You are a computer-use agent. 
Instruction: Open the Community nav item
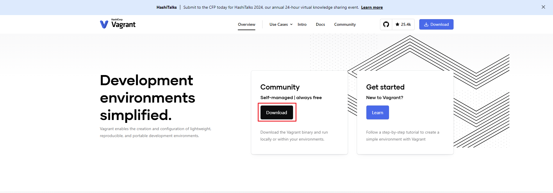(x=345, y=24)
